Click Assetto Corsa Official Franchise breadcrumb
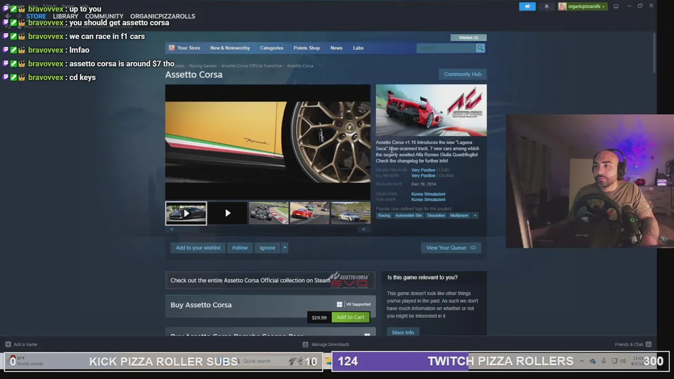This screenshot has height=379, width=674. click(252, 66)
